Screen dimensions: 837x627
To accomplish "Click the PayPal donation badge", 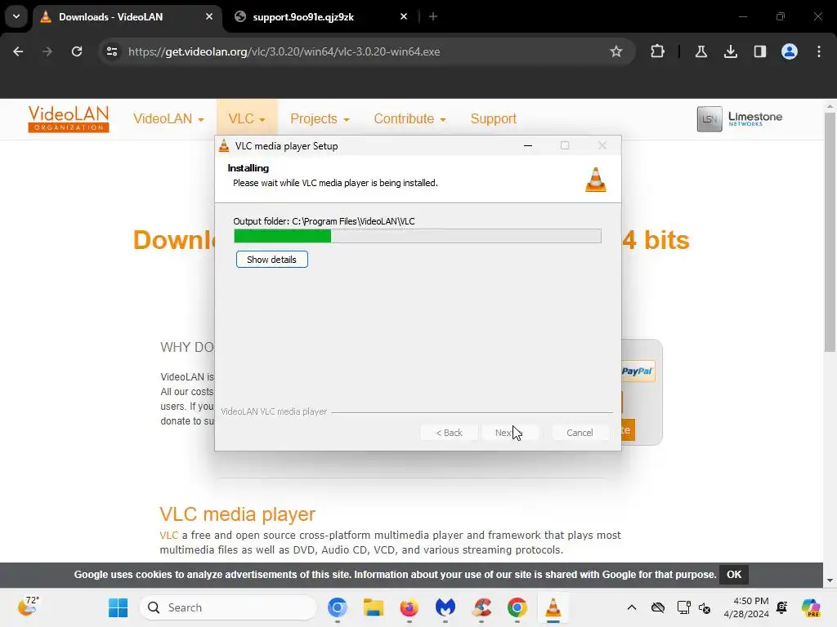I will click(x=638, y=371).
